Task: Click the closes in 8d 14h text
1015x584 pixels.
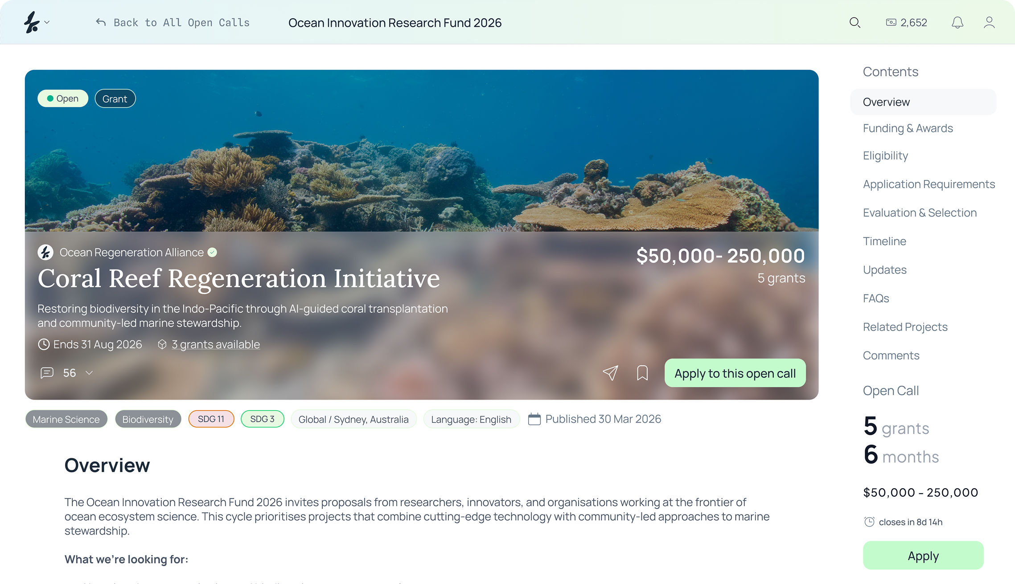Action: point(911,522)
